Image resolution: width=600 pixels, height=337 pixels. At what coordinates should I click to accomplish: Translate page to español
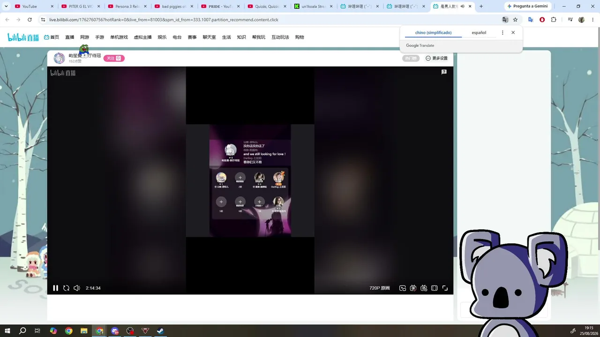tap(479, 33)
